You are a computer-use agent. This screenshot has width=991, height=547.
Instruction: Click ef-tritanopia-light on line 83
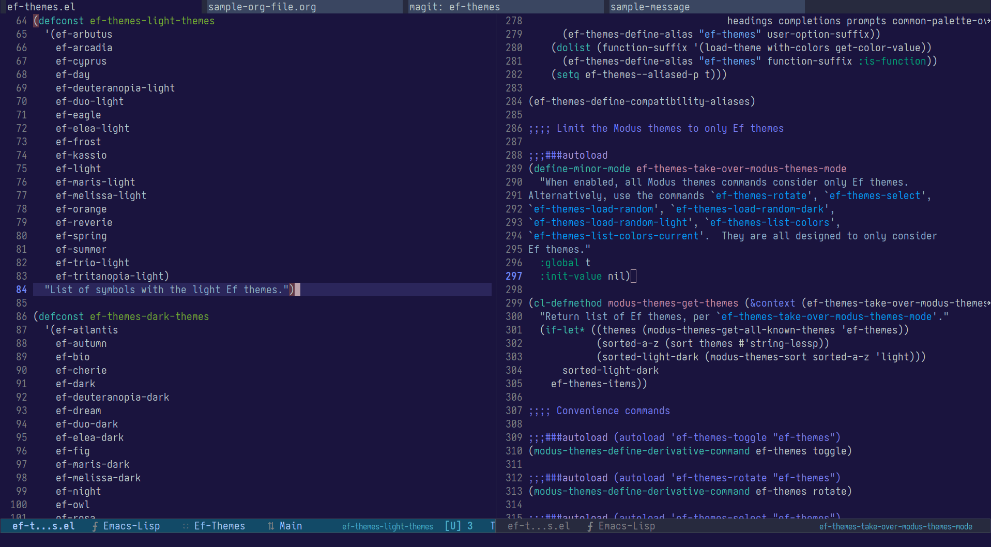[x=110, y=276]
